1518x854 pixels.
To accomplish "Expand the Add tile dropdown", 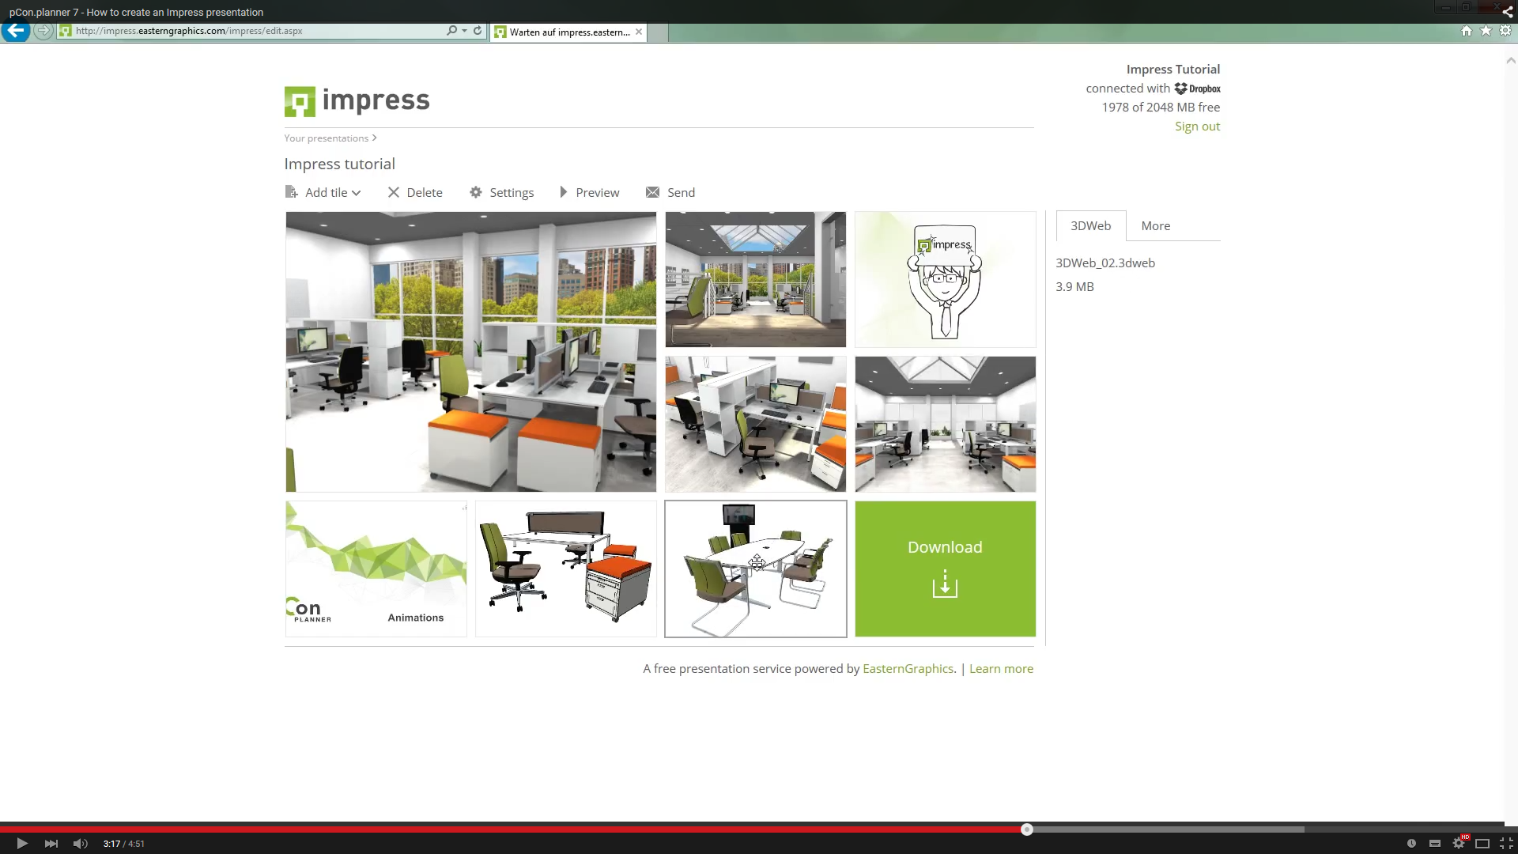I will tap(356, 192).
